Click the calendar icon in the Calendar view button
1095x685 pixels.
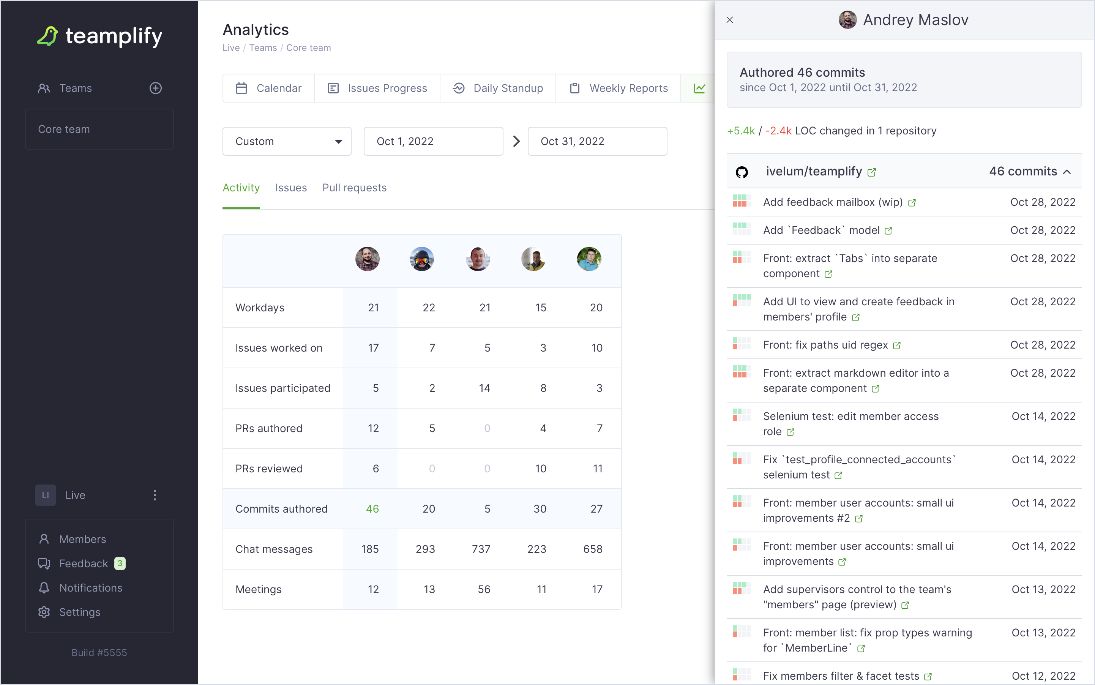coord(242,88)
